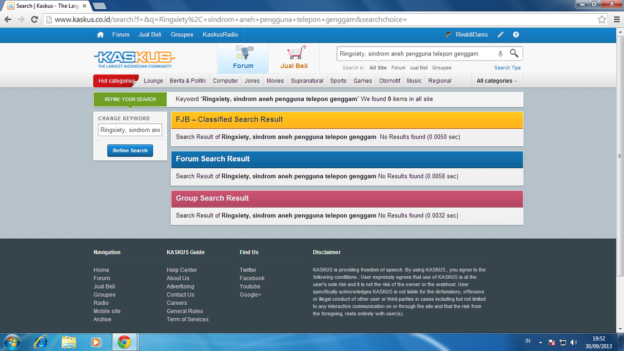Go back with browser back arrow

click(8, 19)
